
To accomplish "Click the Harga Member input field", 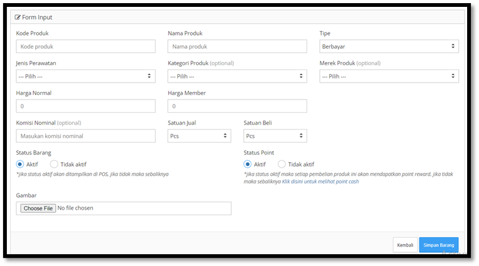I will click(237, 106).
